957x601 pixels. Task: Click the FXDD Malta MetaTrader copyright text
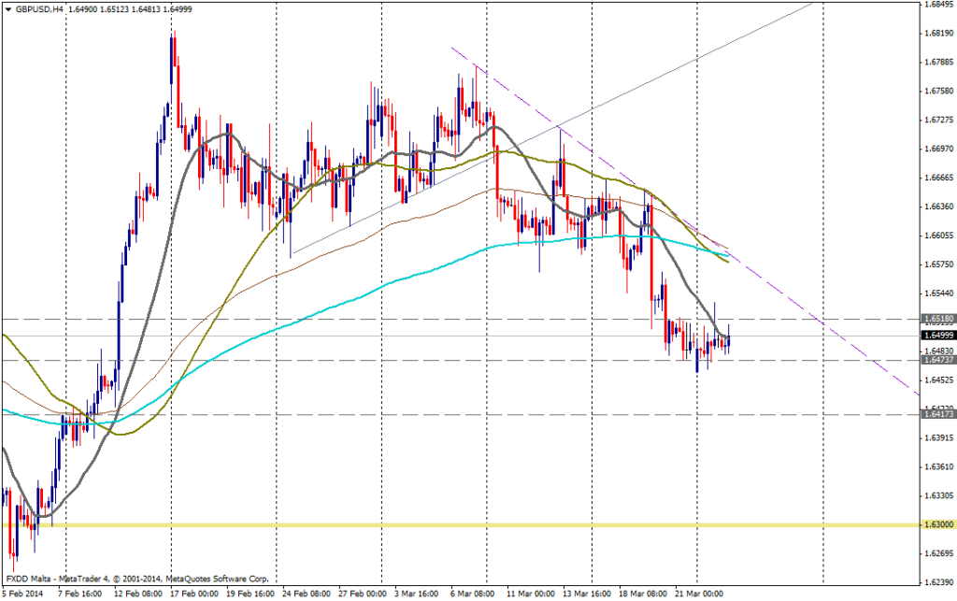click(x=136, y=579)
